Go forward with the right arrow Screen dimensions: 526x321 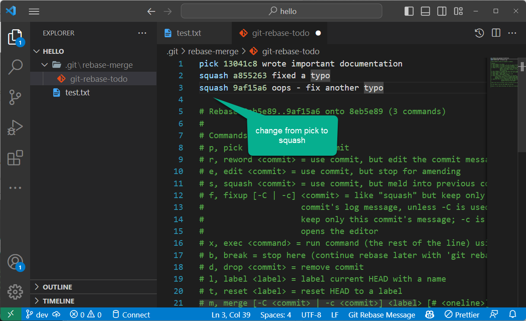(167, 11)
